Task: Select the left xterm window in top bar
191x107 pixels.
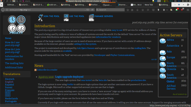Action: click(x=26, y=1)
